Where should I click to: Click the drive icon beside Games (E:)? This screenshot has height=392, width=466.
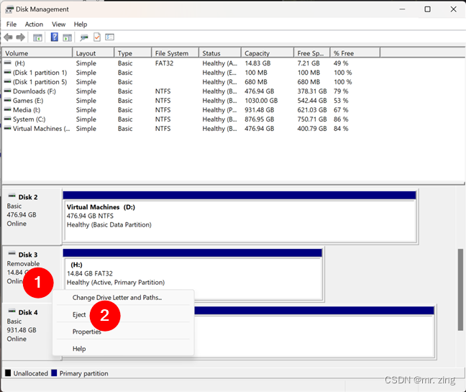(x=8, y=100)
